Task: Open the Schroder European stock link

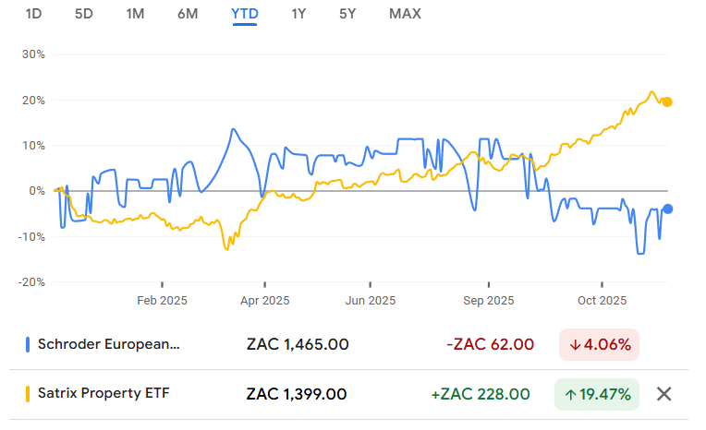Action: (109, 345)
